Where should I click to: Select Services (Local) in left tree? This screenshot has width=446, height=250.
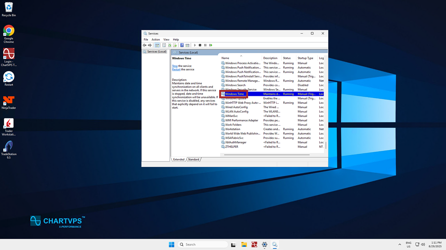click(156, 52)
